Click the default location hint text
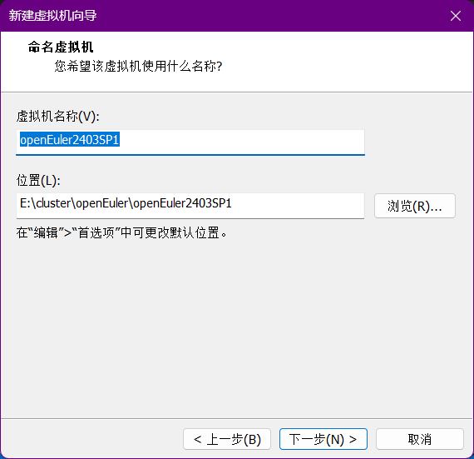474x459 pixels. pos(121,232)
